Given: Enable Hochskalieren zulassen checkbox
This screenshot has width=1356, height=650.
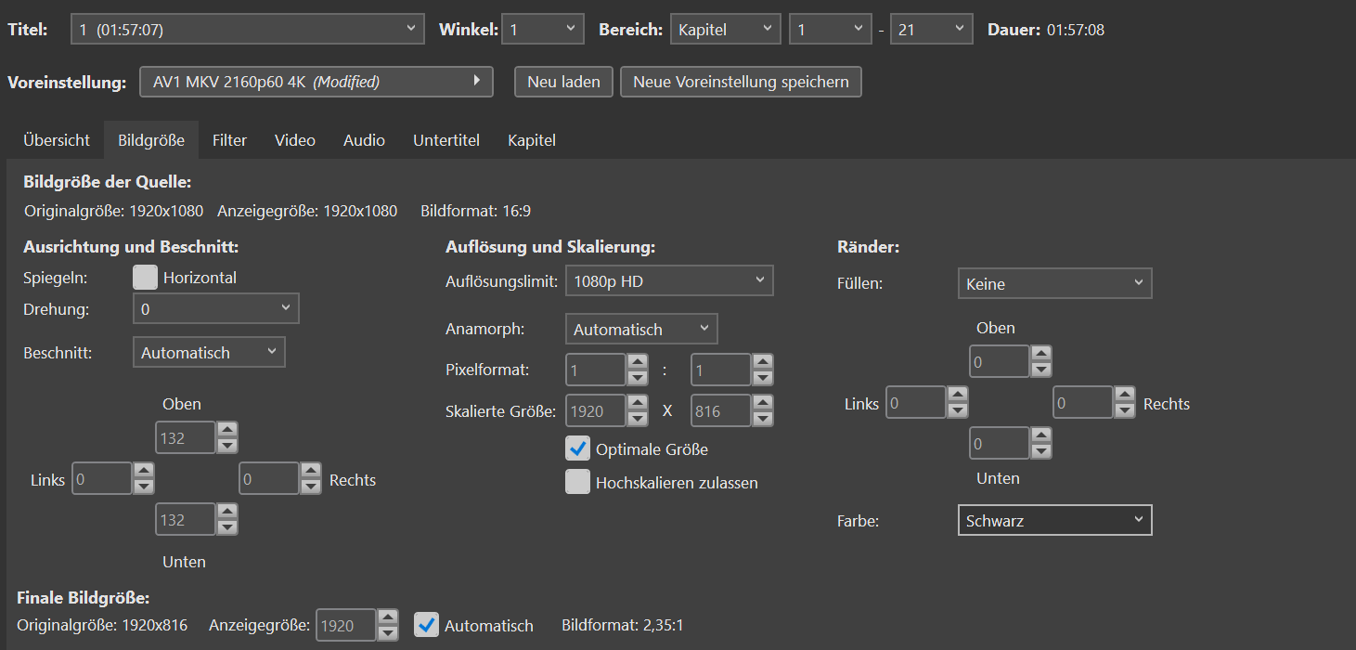Looking at the screenshot, I should coord(578,483).
